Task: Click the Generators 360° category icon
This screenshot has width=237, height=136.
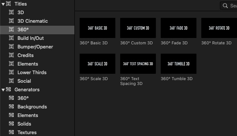Action: (11, 98)
